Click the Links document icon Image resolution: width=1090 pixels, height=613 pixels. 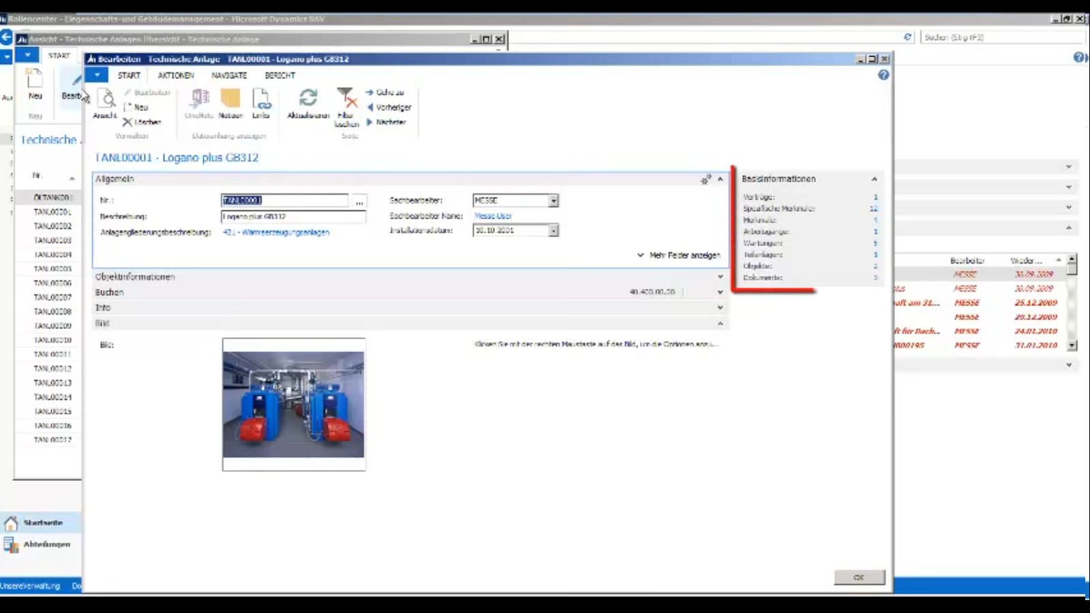click(x=261, y=102)
